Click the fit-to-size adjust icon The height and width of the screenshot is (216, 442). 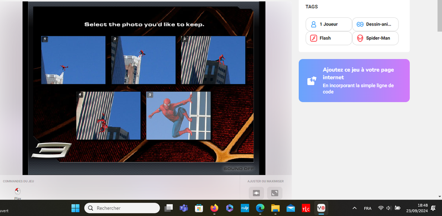coord(256,193)
